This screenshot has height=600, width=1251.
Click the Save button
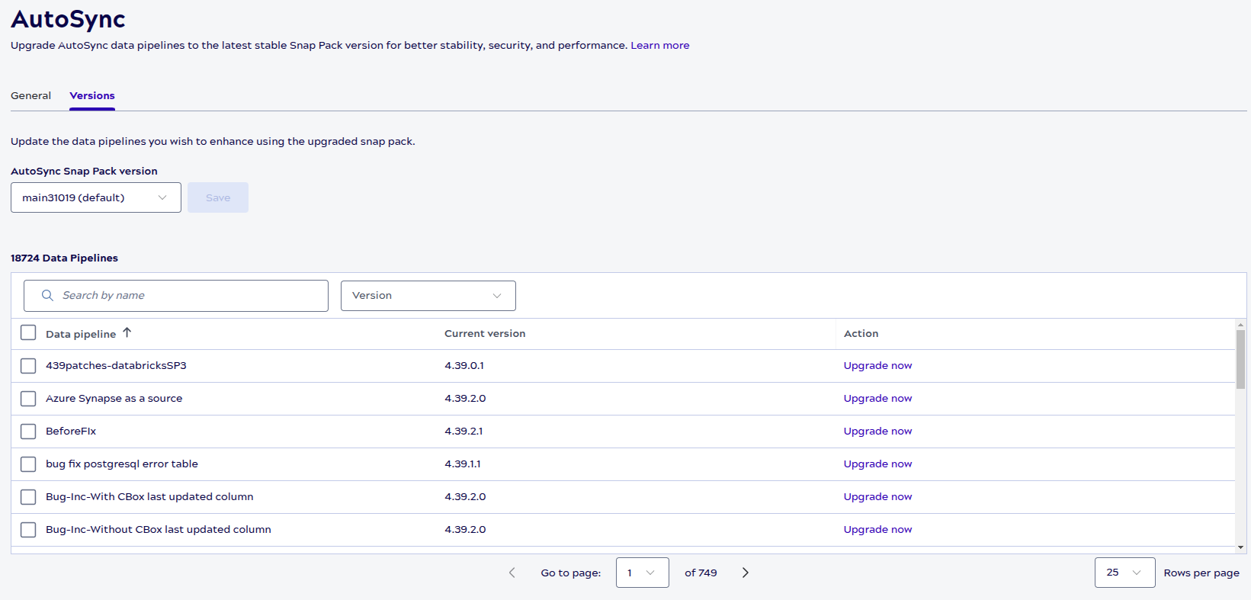pos(218,197)
